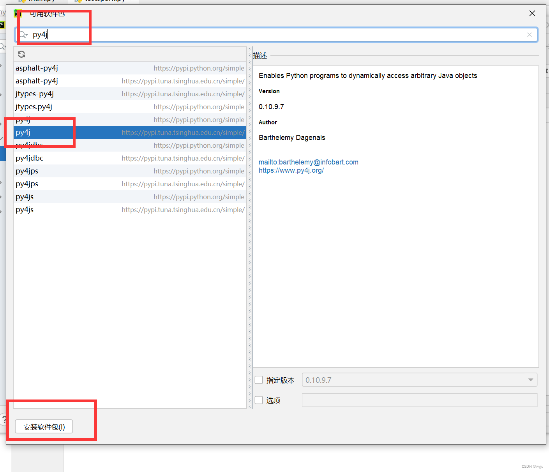Screen dimensions: 549x472
Task: Select py4js from pypi.python.org
Action: point(130,196)
